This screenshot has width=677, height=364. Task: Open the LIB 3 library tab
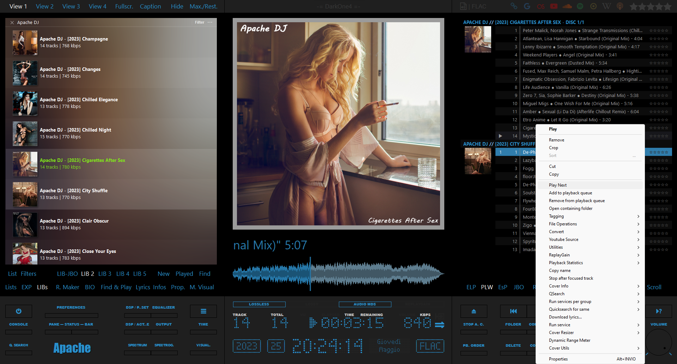click(x=105, y=274)
